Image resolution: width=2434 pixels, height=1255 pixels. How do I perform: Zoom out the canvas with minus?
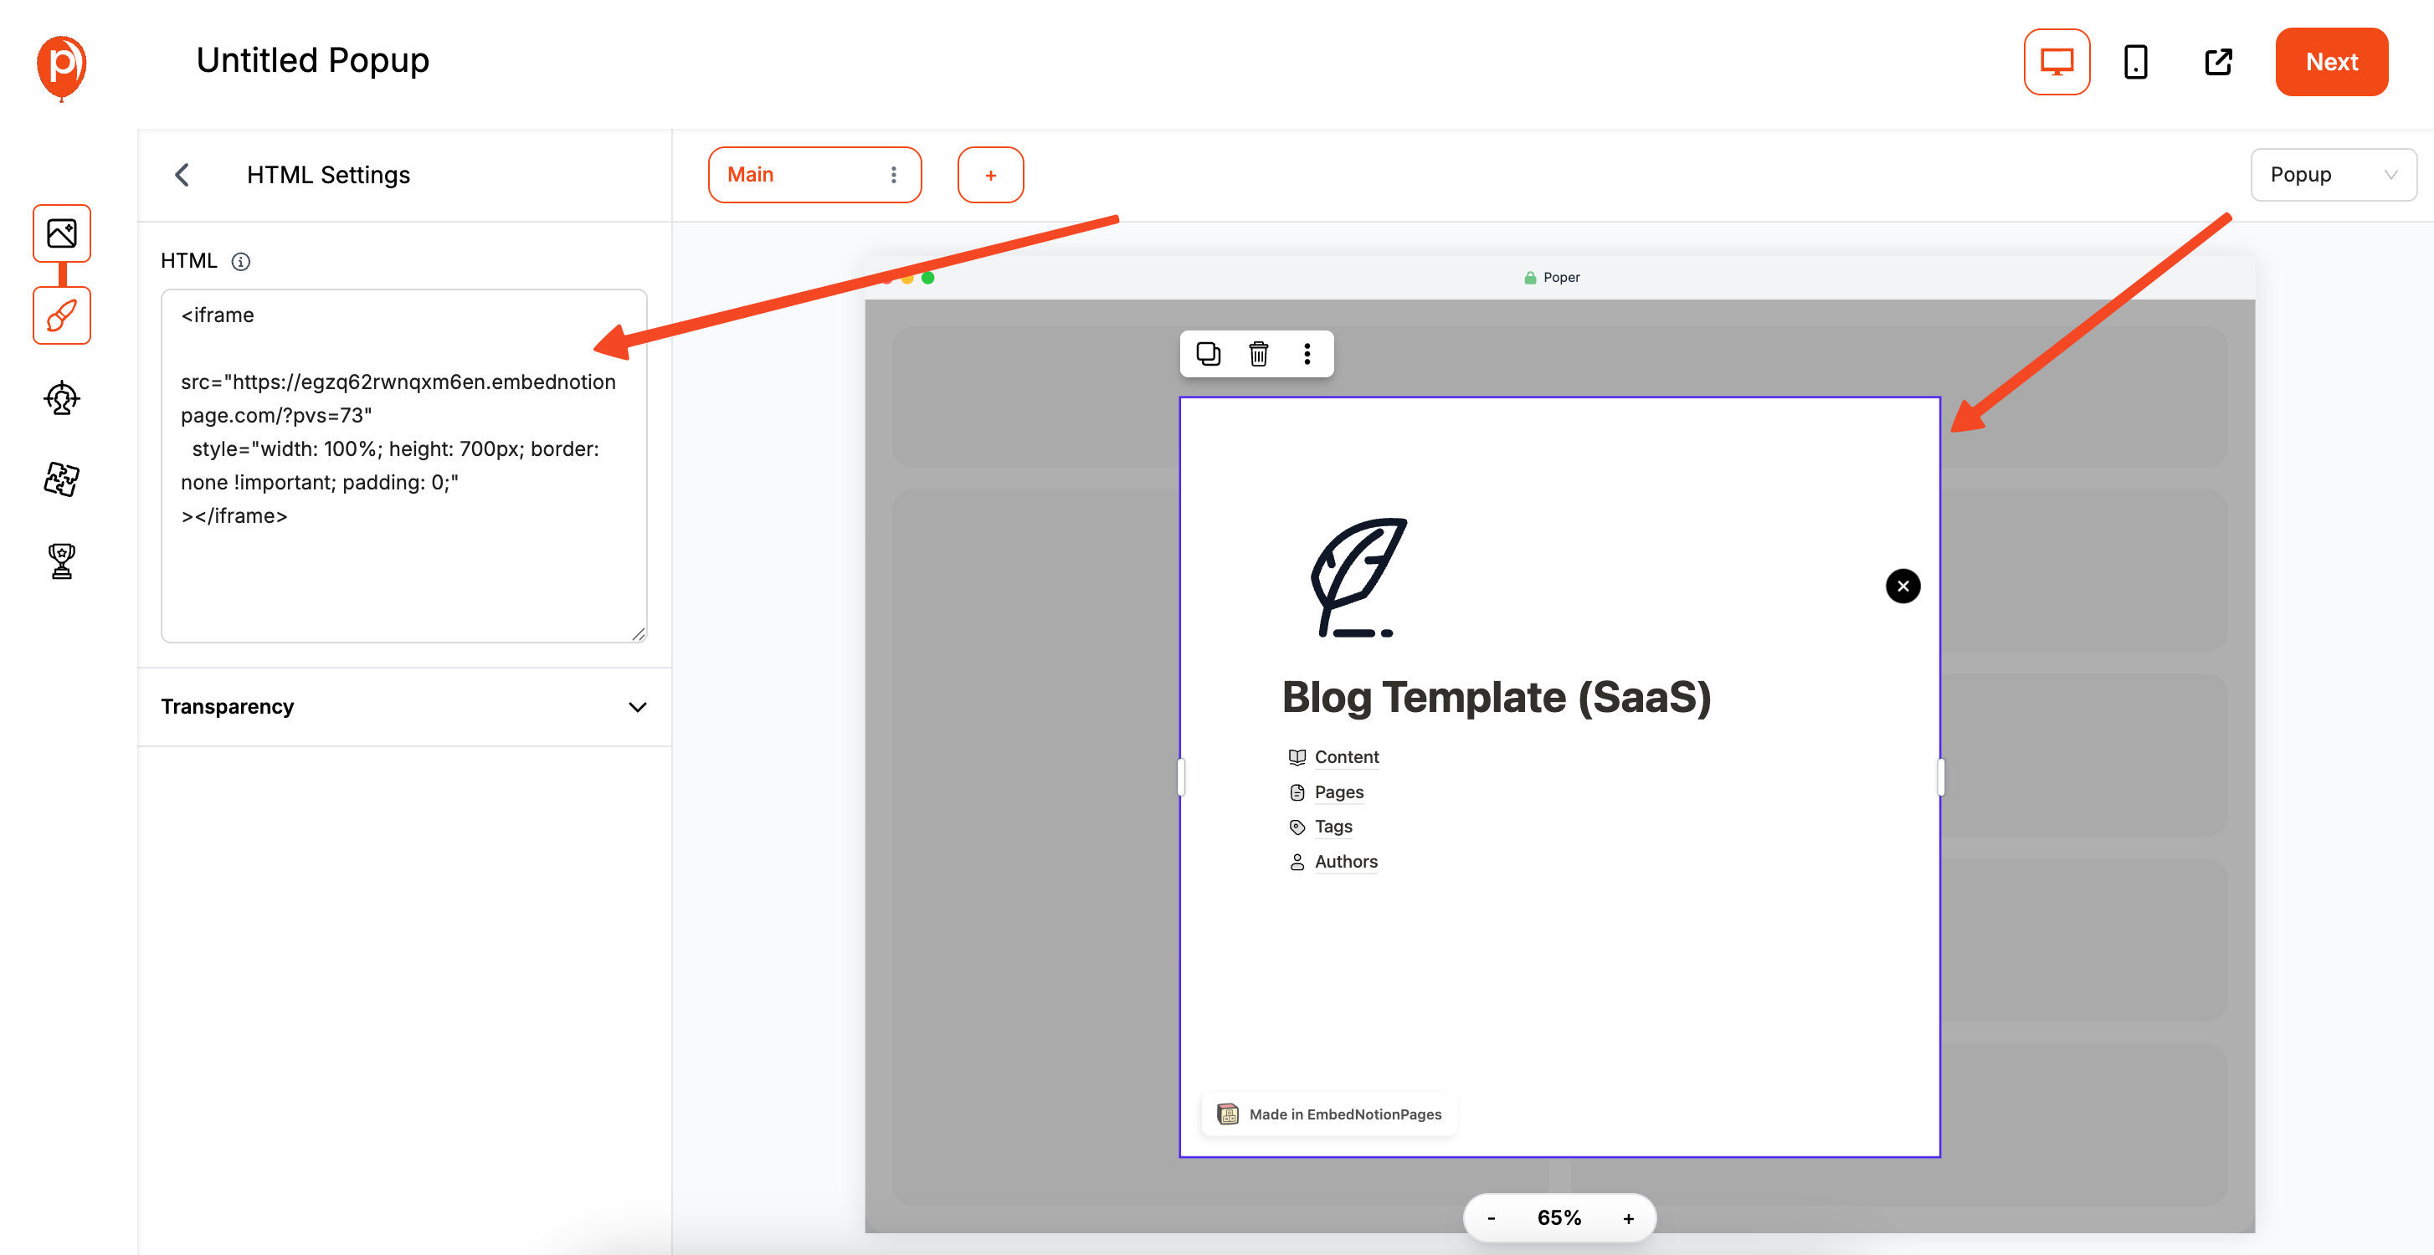1491,1218
